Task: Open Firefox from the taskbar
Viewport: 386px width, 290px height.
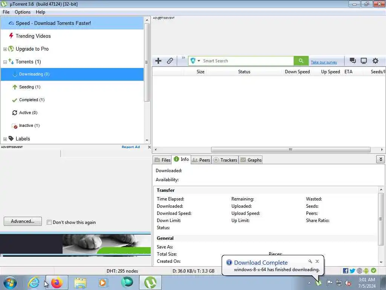Action: coord(57,282)
